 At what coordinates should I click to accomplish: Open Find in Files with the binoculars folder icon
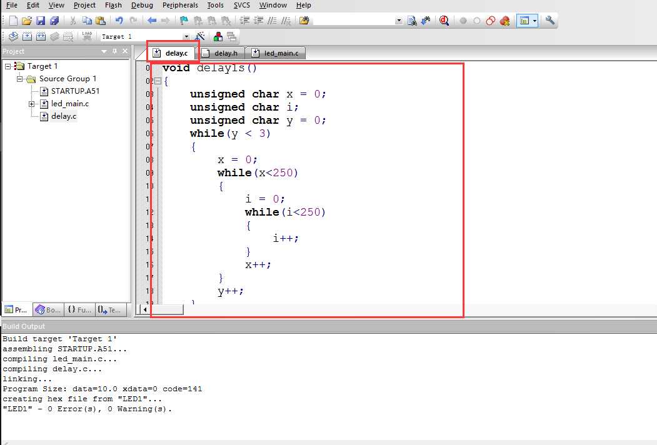coord(304,21)
